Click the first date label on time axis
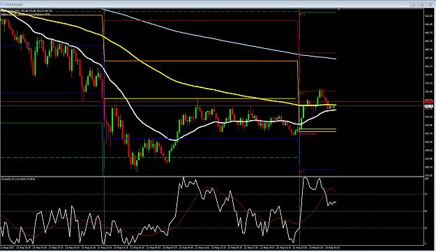This screenshot has width=436, height=252. 7,247
